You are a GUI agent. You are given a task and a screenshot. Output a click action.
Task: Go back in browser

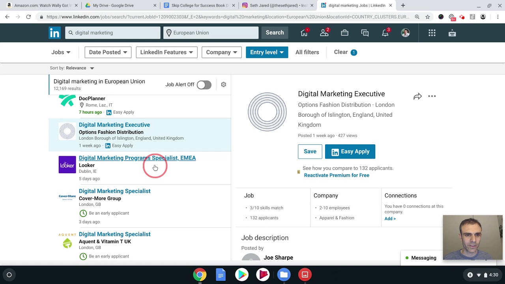[7, 17]
